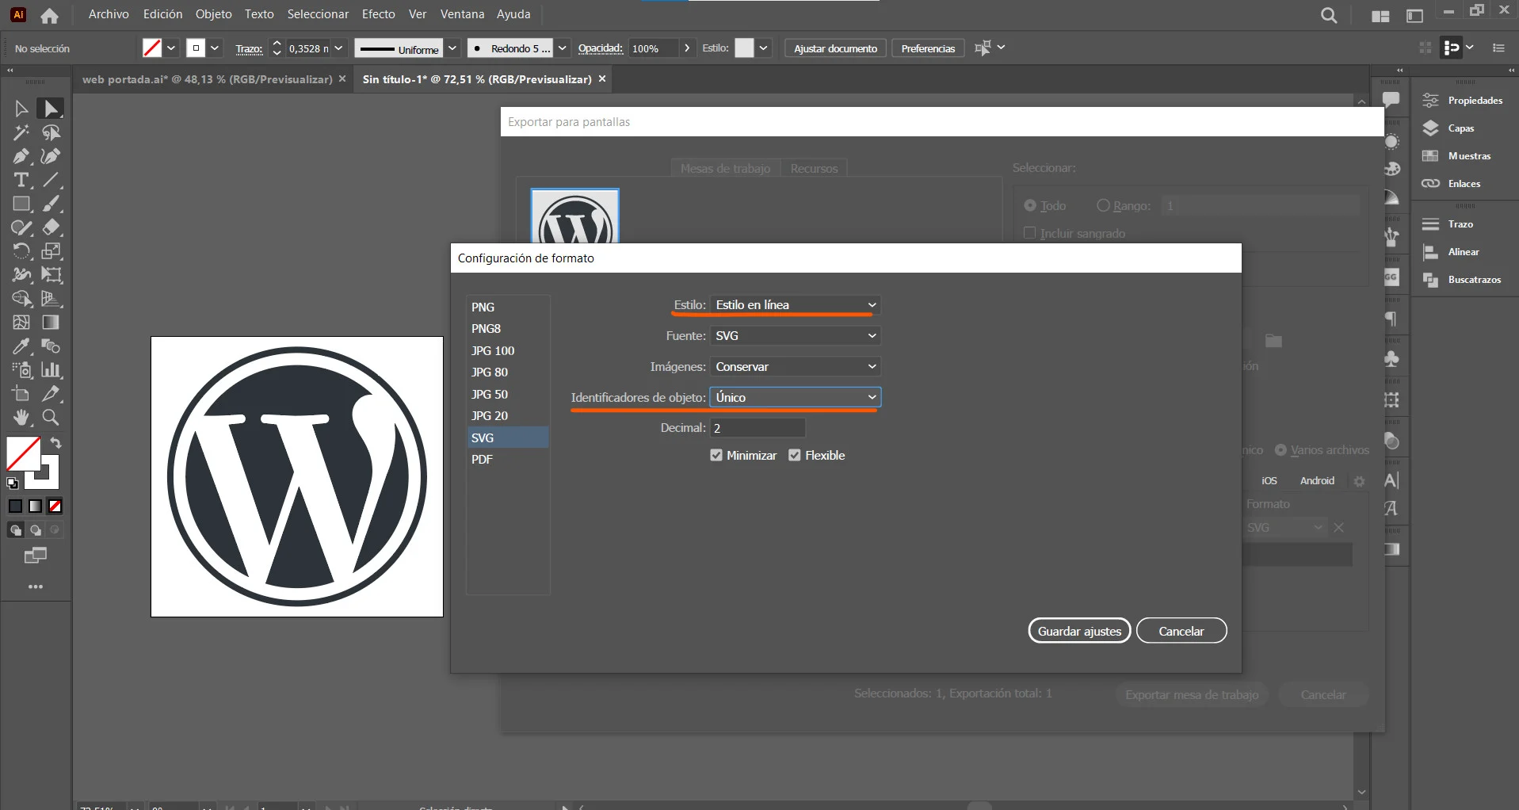Select the Scale tool
Screen dimensions: 1519x810
(x=52, y=251)
